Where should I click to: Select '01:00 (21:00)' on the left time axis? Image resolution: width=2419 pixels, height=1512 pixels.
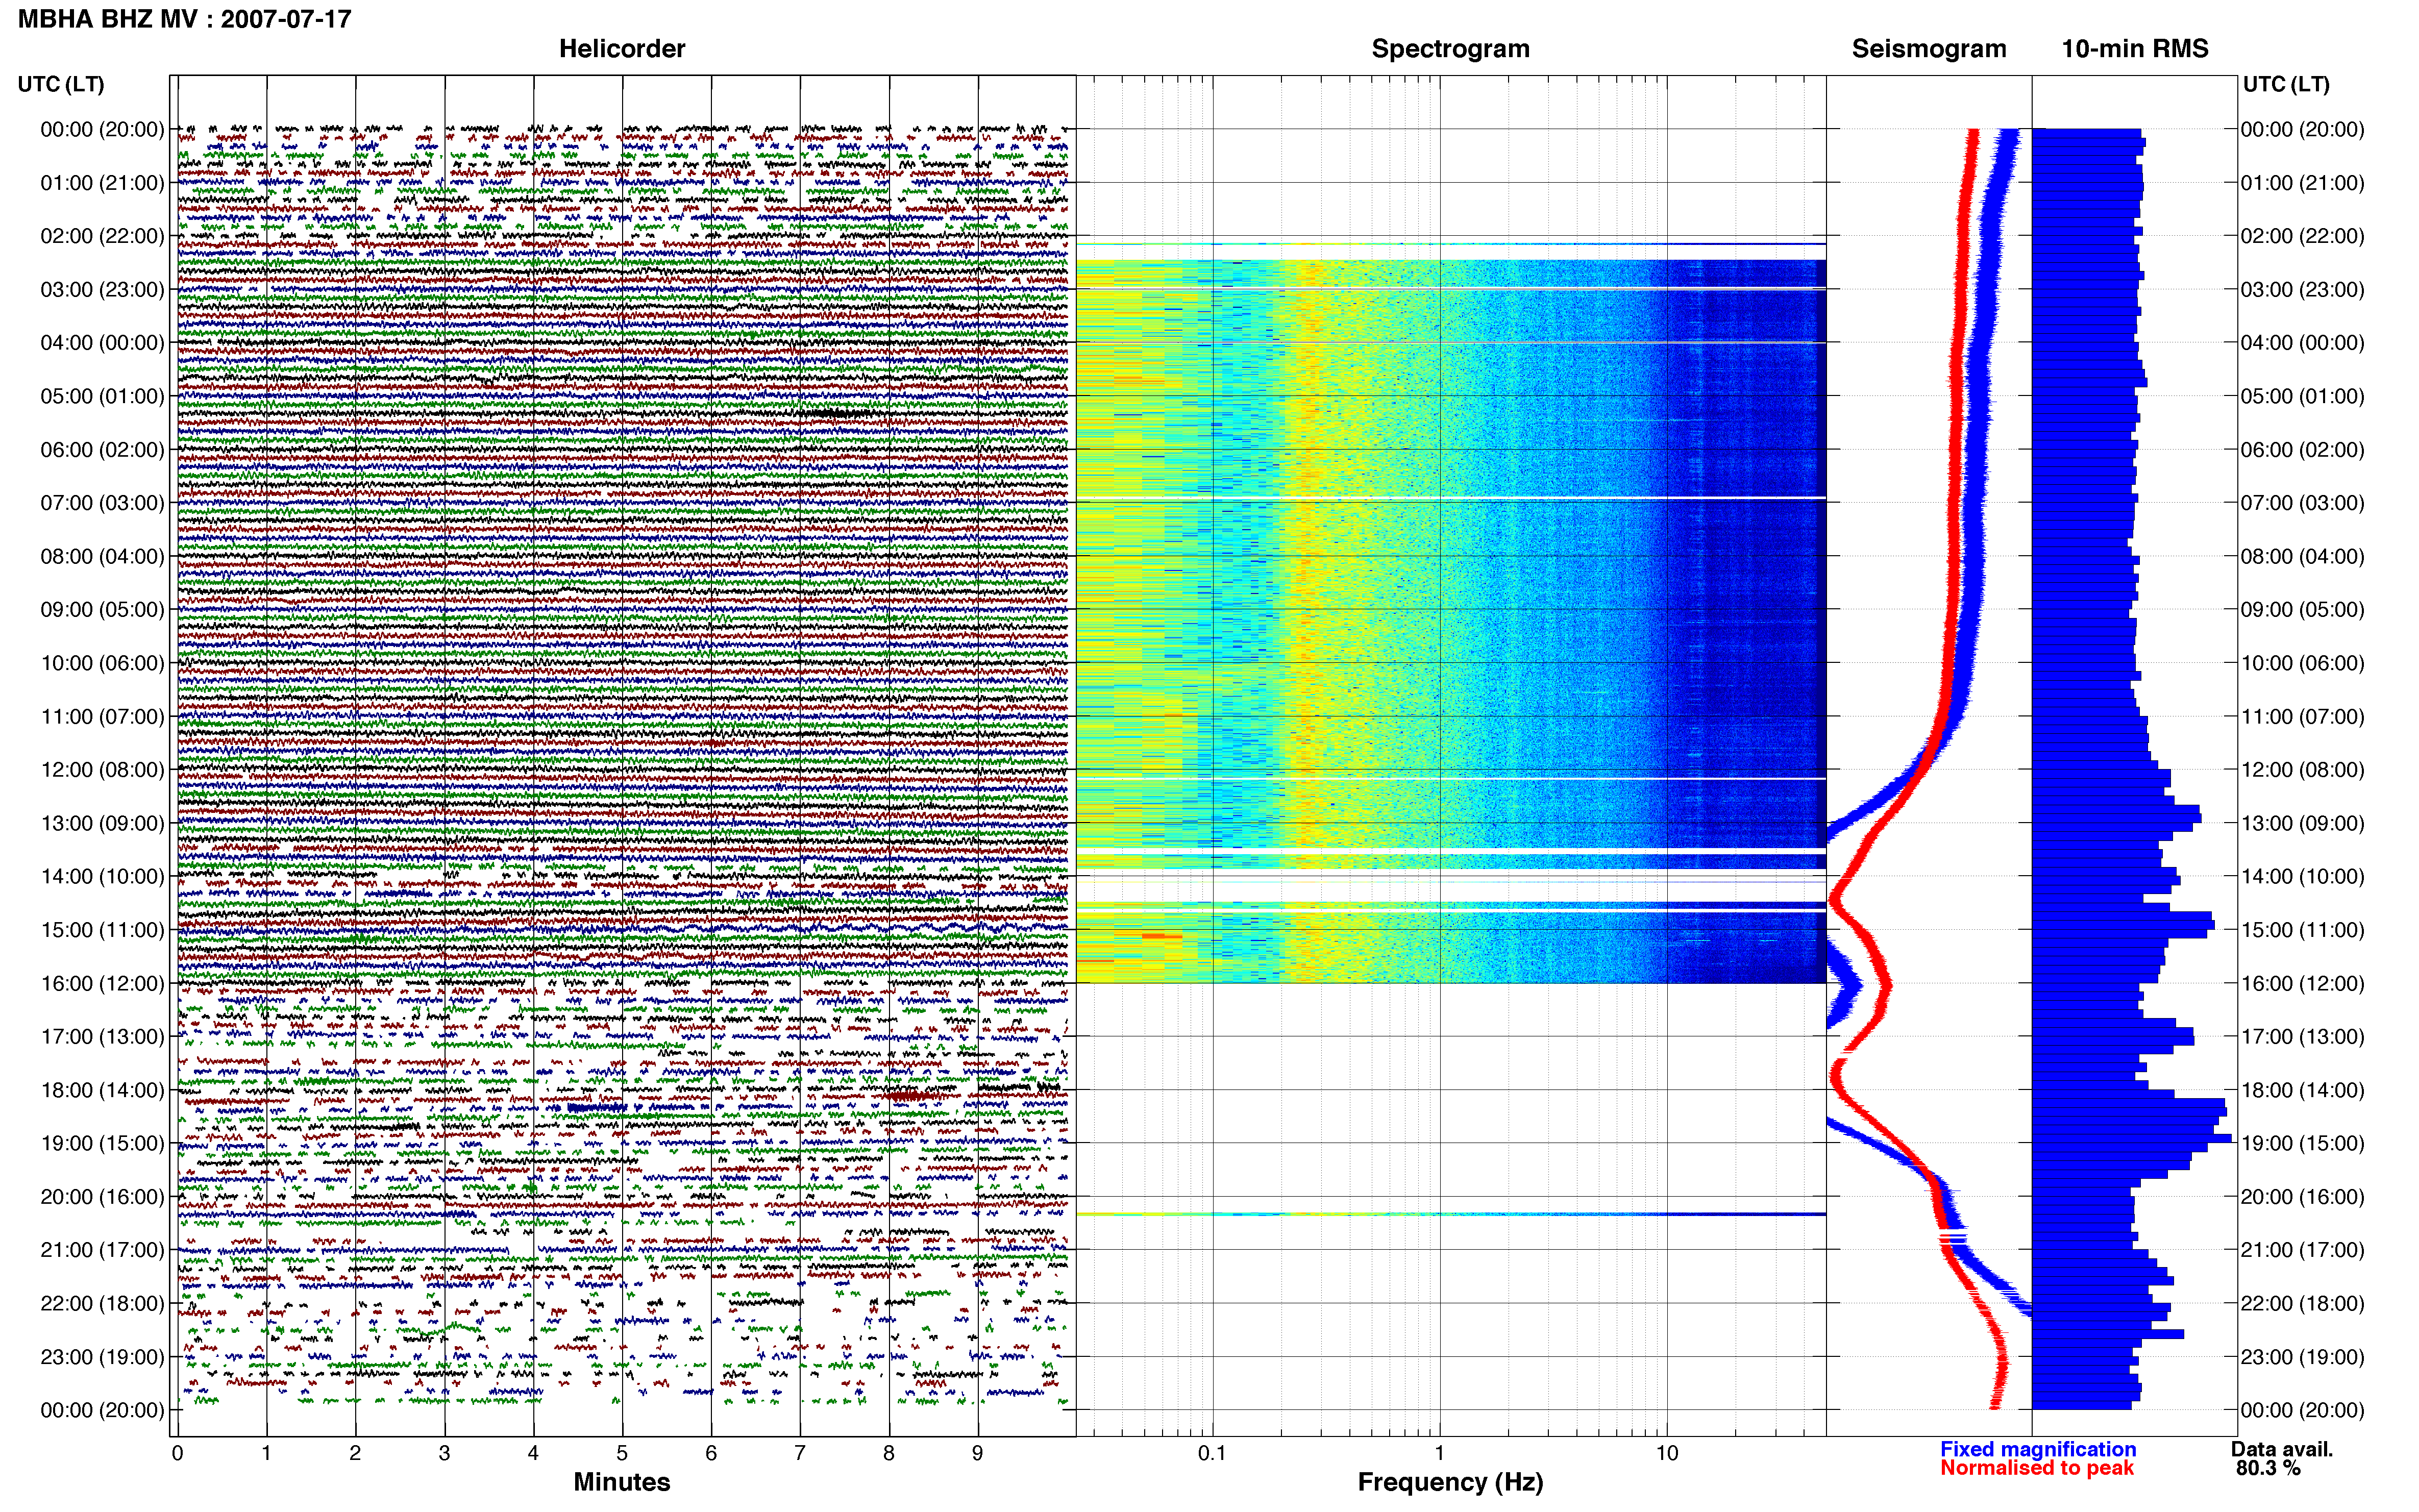click(102, 183)
